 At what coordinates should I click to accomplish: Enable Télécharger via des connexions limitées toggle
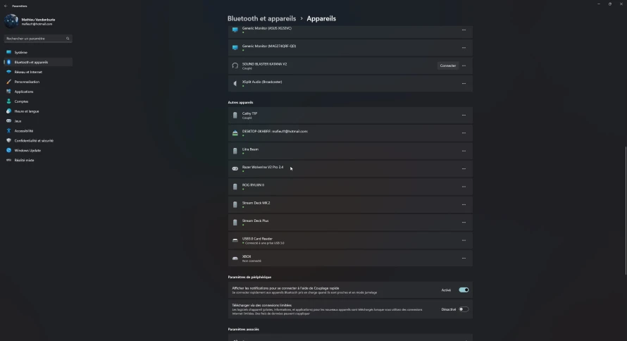(x=464, y=309)
